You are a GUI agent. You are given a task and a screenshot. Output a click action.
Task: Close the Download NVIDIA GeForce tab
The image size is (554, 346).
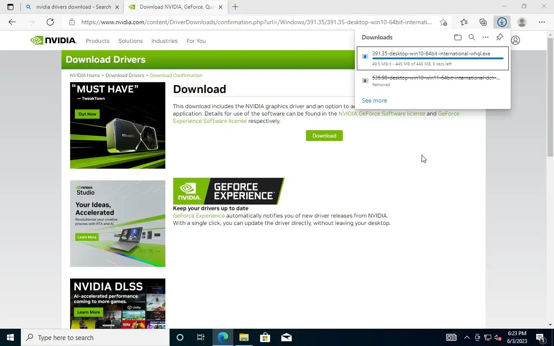221,7
